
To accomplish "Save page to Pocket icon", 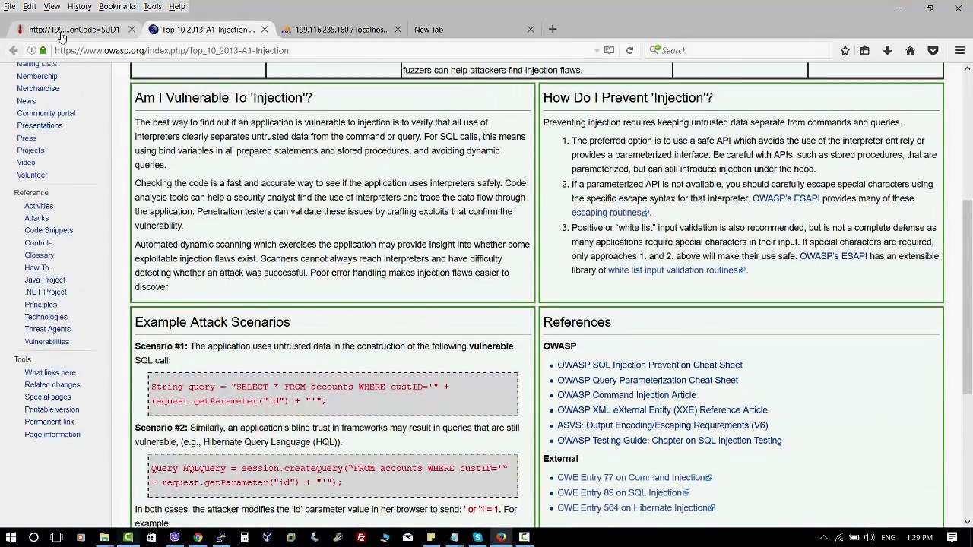I will [x=933, y=50].
